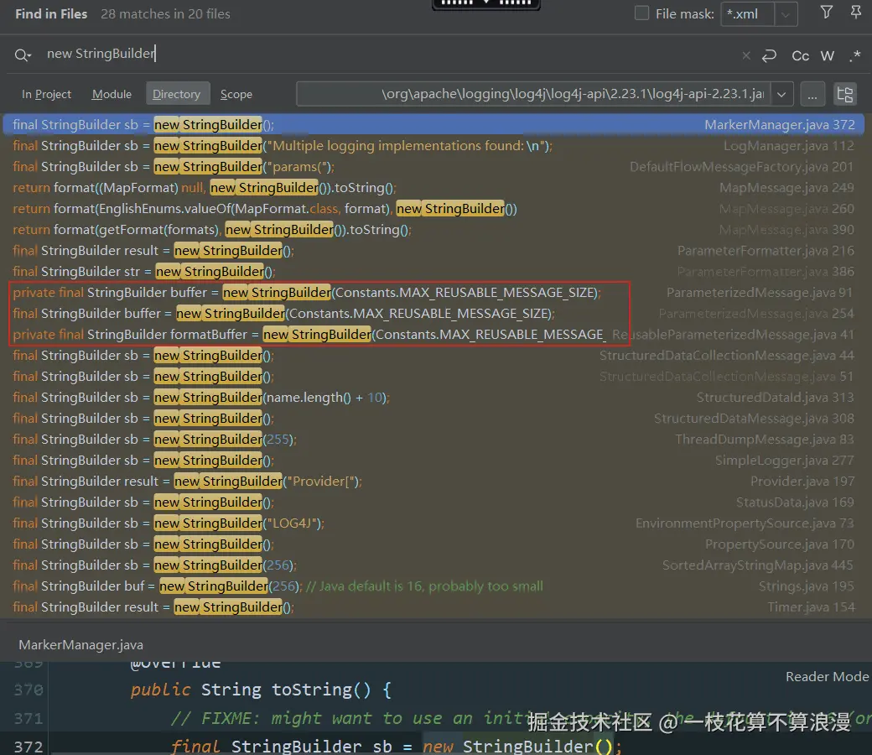
Task: Open the search history magnifier icon
Action: tap(23, 55)
